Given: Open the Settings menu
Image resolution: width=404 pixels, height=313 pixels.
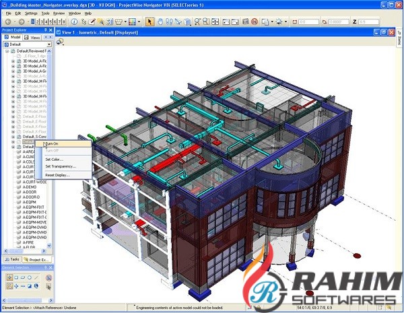Looking at the screenshot, I should (x=31, y=13).
